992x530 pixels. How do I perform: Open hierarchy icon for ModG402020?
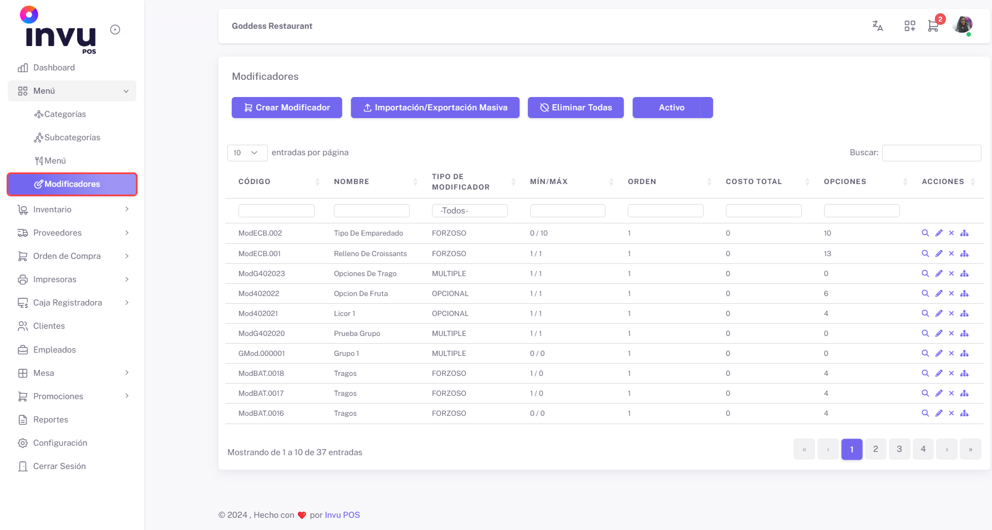pos(964,333)
